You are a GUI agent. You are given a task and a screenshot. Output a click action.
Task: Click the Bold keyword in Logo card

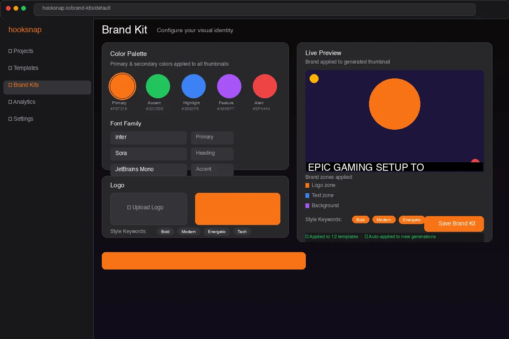click(165, 232)
